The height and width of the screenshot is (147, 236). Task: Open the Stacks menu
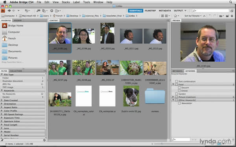point(66,2)
